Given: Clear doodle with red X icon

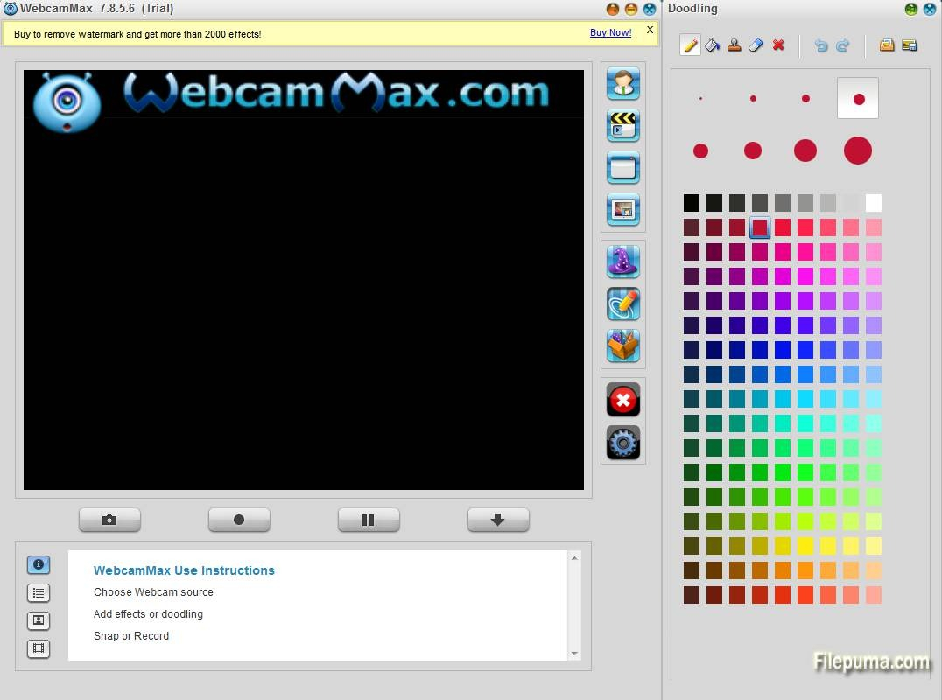Looking at the screenshot, I should 778,45.
